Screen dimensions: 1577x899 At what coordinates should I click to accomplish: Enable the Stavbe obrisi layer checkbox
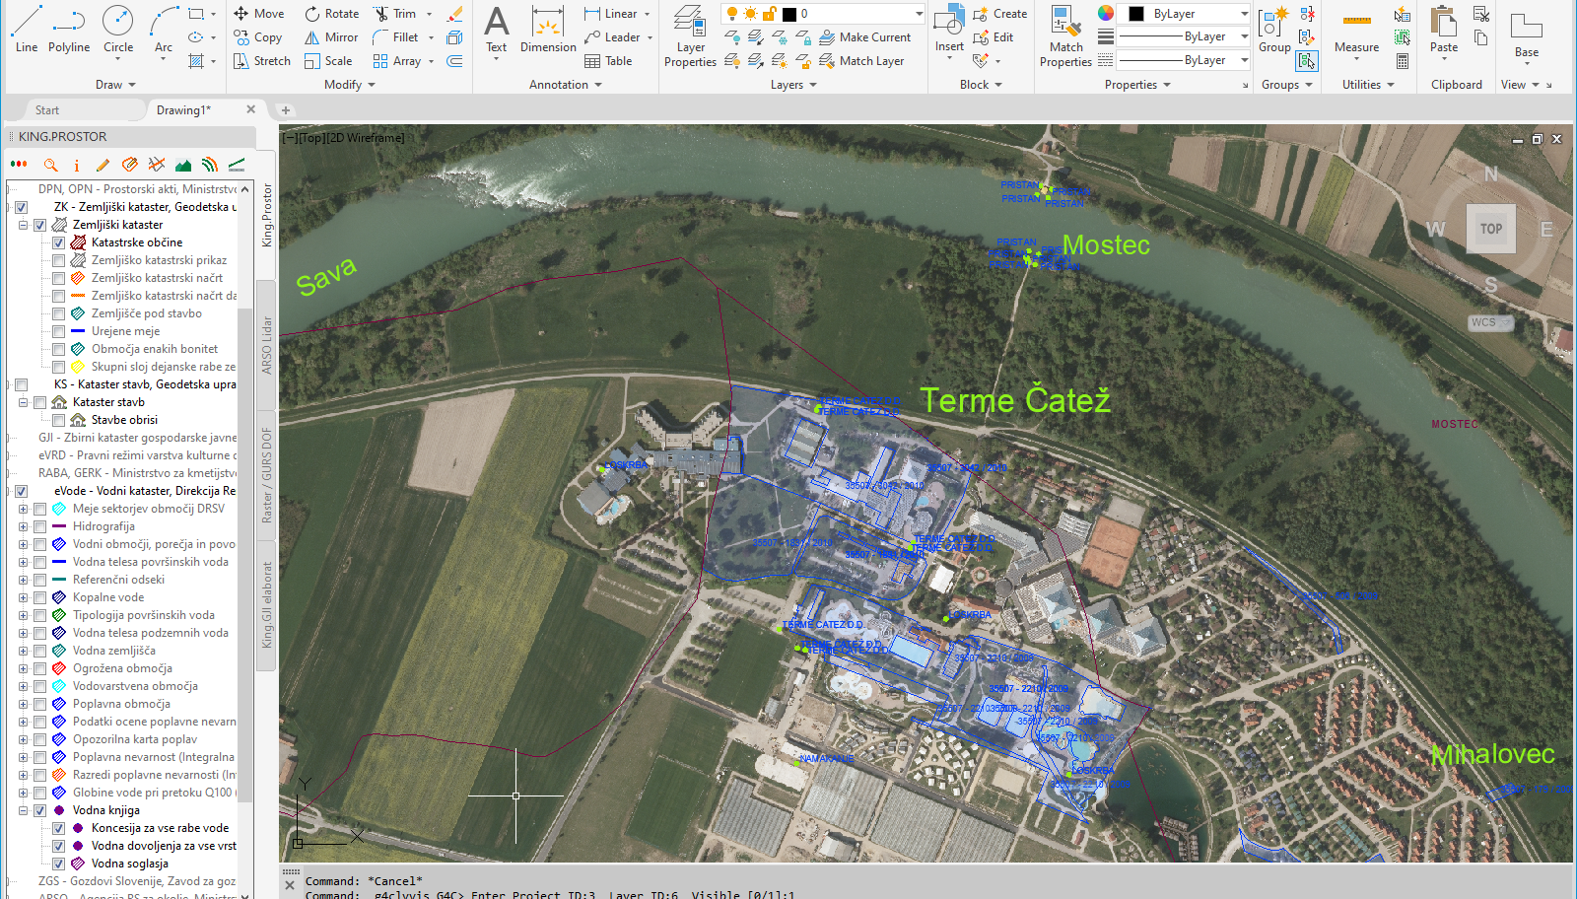58,420
